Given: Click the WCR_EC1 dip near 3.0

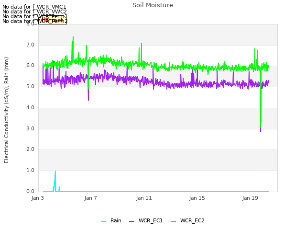Looking at the screenshot, I should [261, 131].
